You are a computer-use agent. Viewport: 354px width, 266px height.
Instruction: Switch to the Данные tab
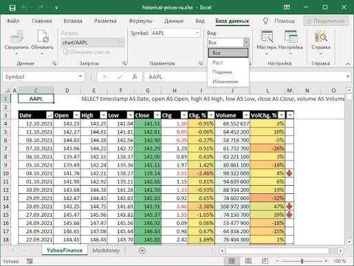point(174,21)
